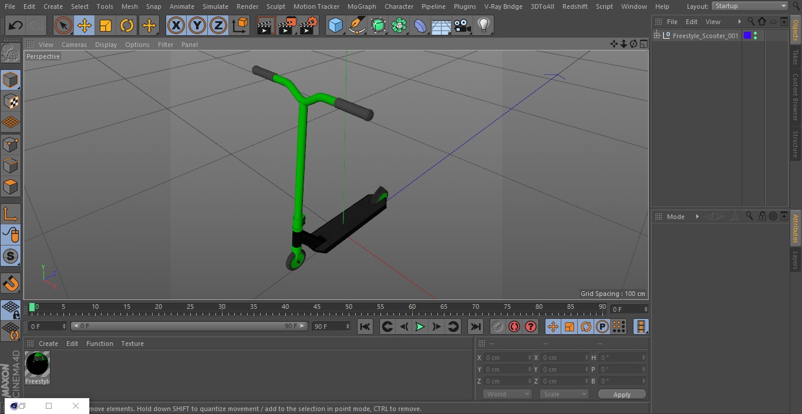Click the Freestyle_Scooter_001 layer color swatch

coord(747,35)
